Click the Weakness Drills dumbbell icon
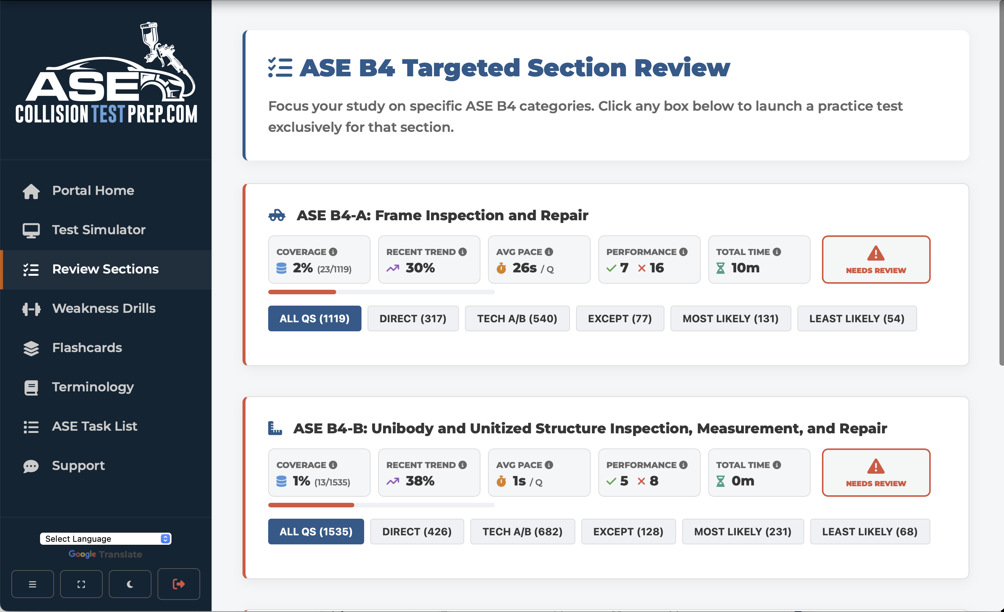 (x=31, y=309)
